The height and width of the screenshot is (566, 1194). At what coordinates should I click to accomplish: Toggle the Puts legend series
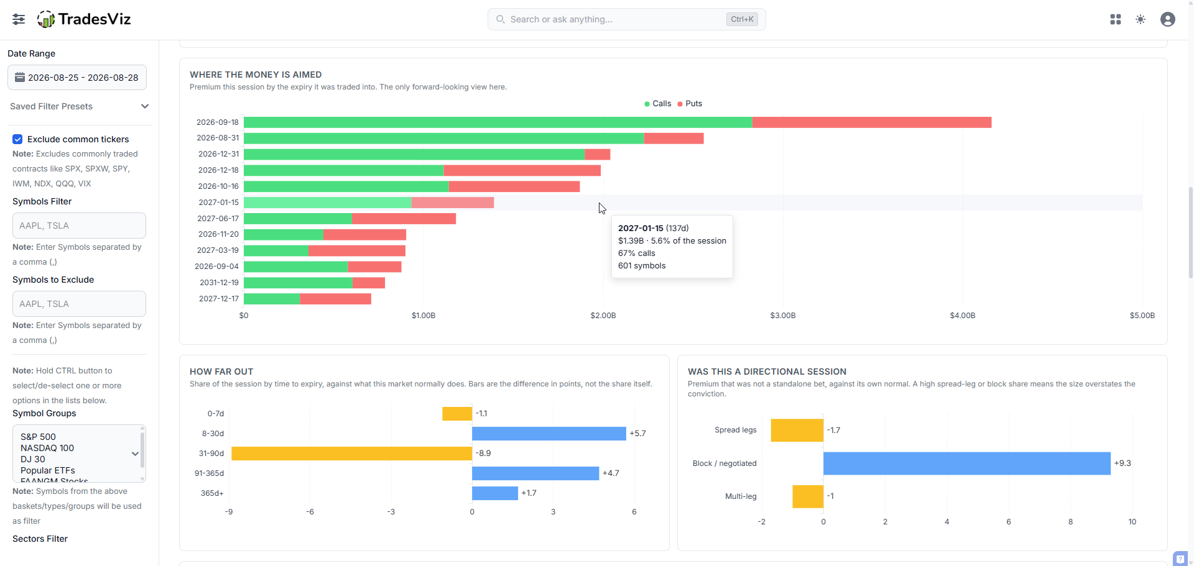(690, 104)
